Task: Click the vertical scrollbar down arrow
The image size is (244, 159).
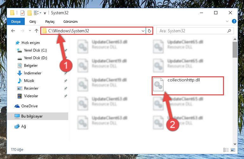Action: (x=235, y=144)
